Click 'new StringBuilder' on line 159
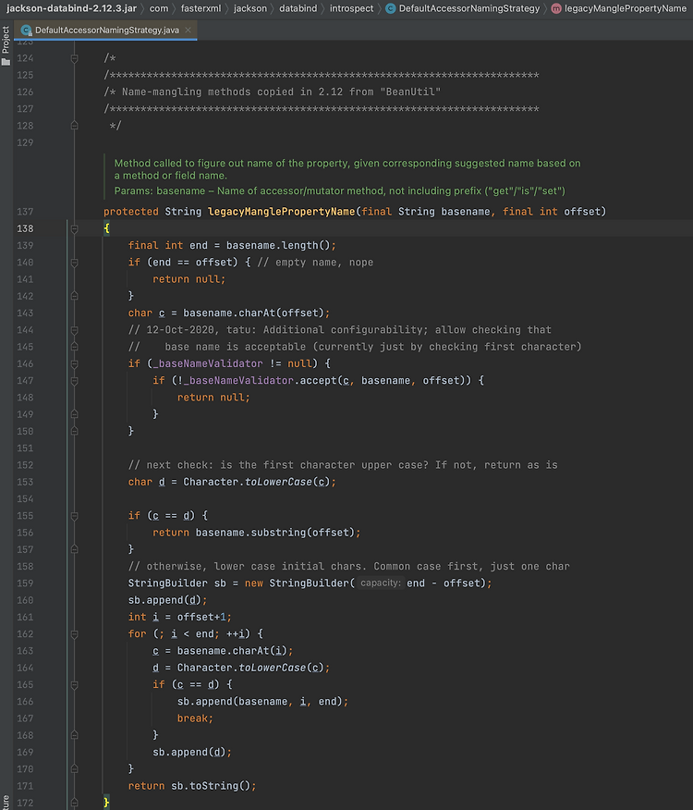 click(297, 583)
